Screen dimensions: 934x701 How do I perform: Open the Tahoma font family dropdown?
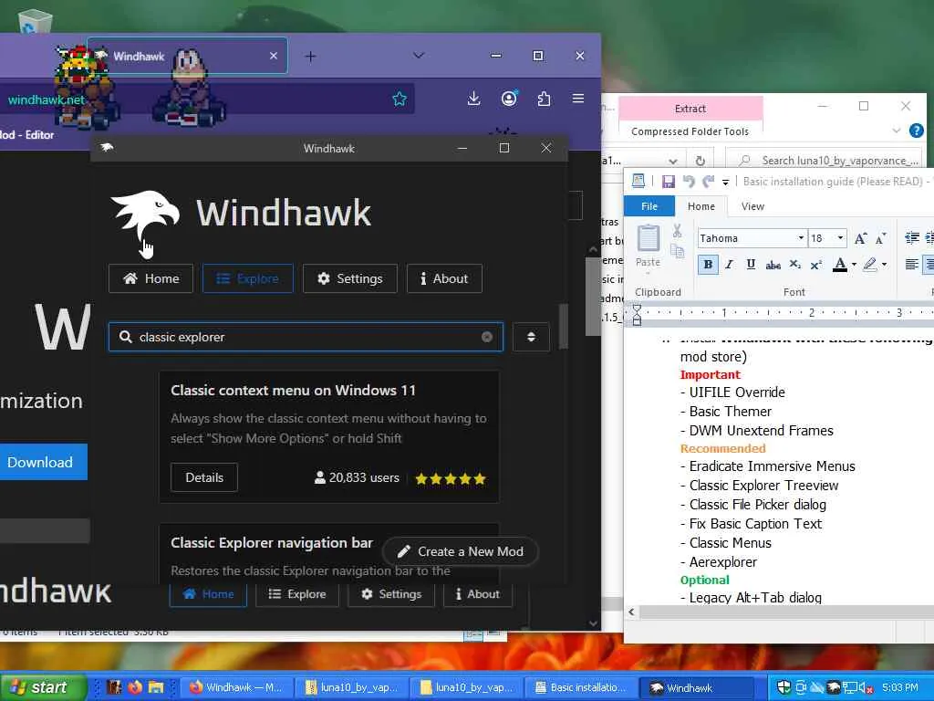801,238
